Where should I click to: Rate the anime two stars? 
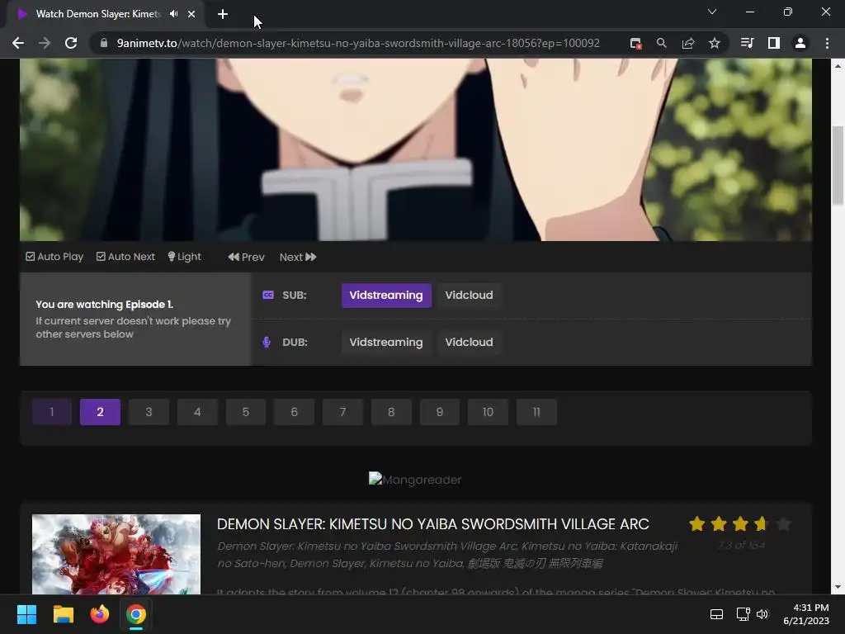point(719,523)
